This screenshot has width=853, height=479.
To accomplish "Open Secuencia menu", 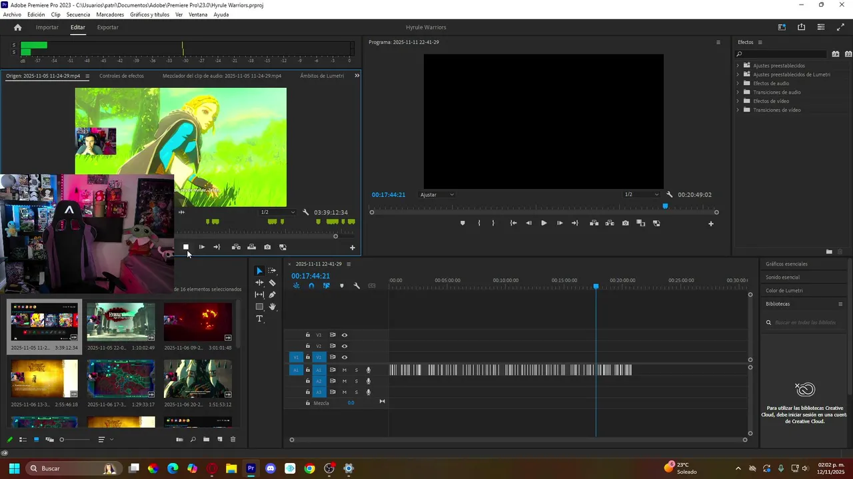I will pos(78,15).
